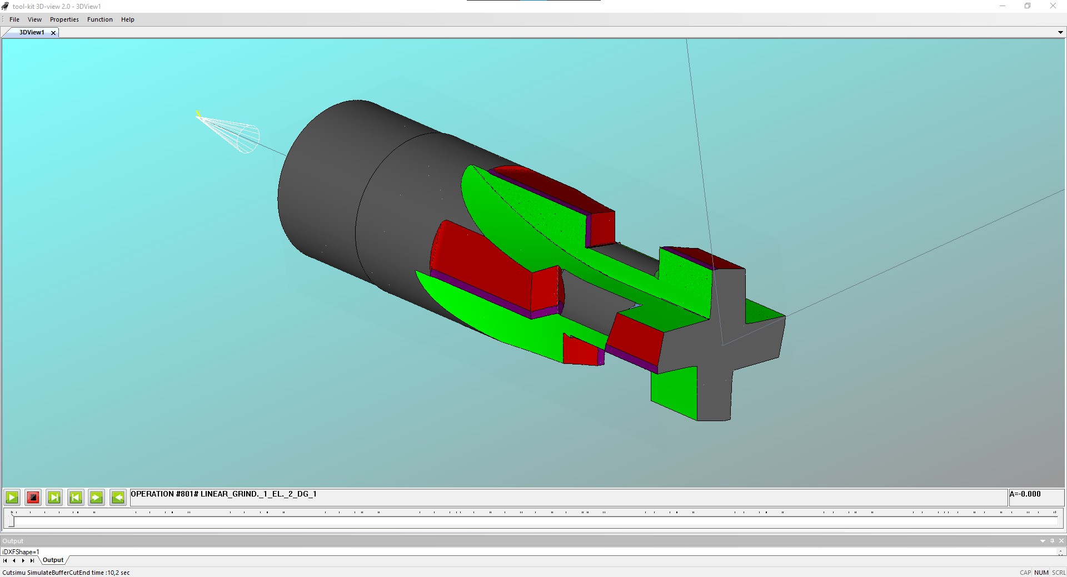
Task: Rewind simulation to the start
Action: pos(76,497)
